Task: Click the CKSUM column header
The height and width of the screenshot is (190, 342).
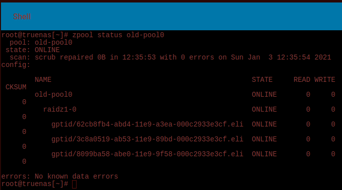Action: point(16,87)
